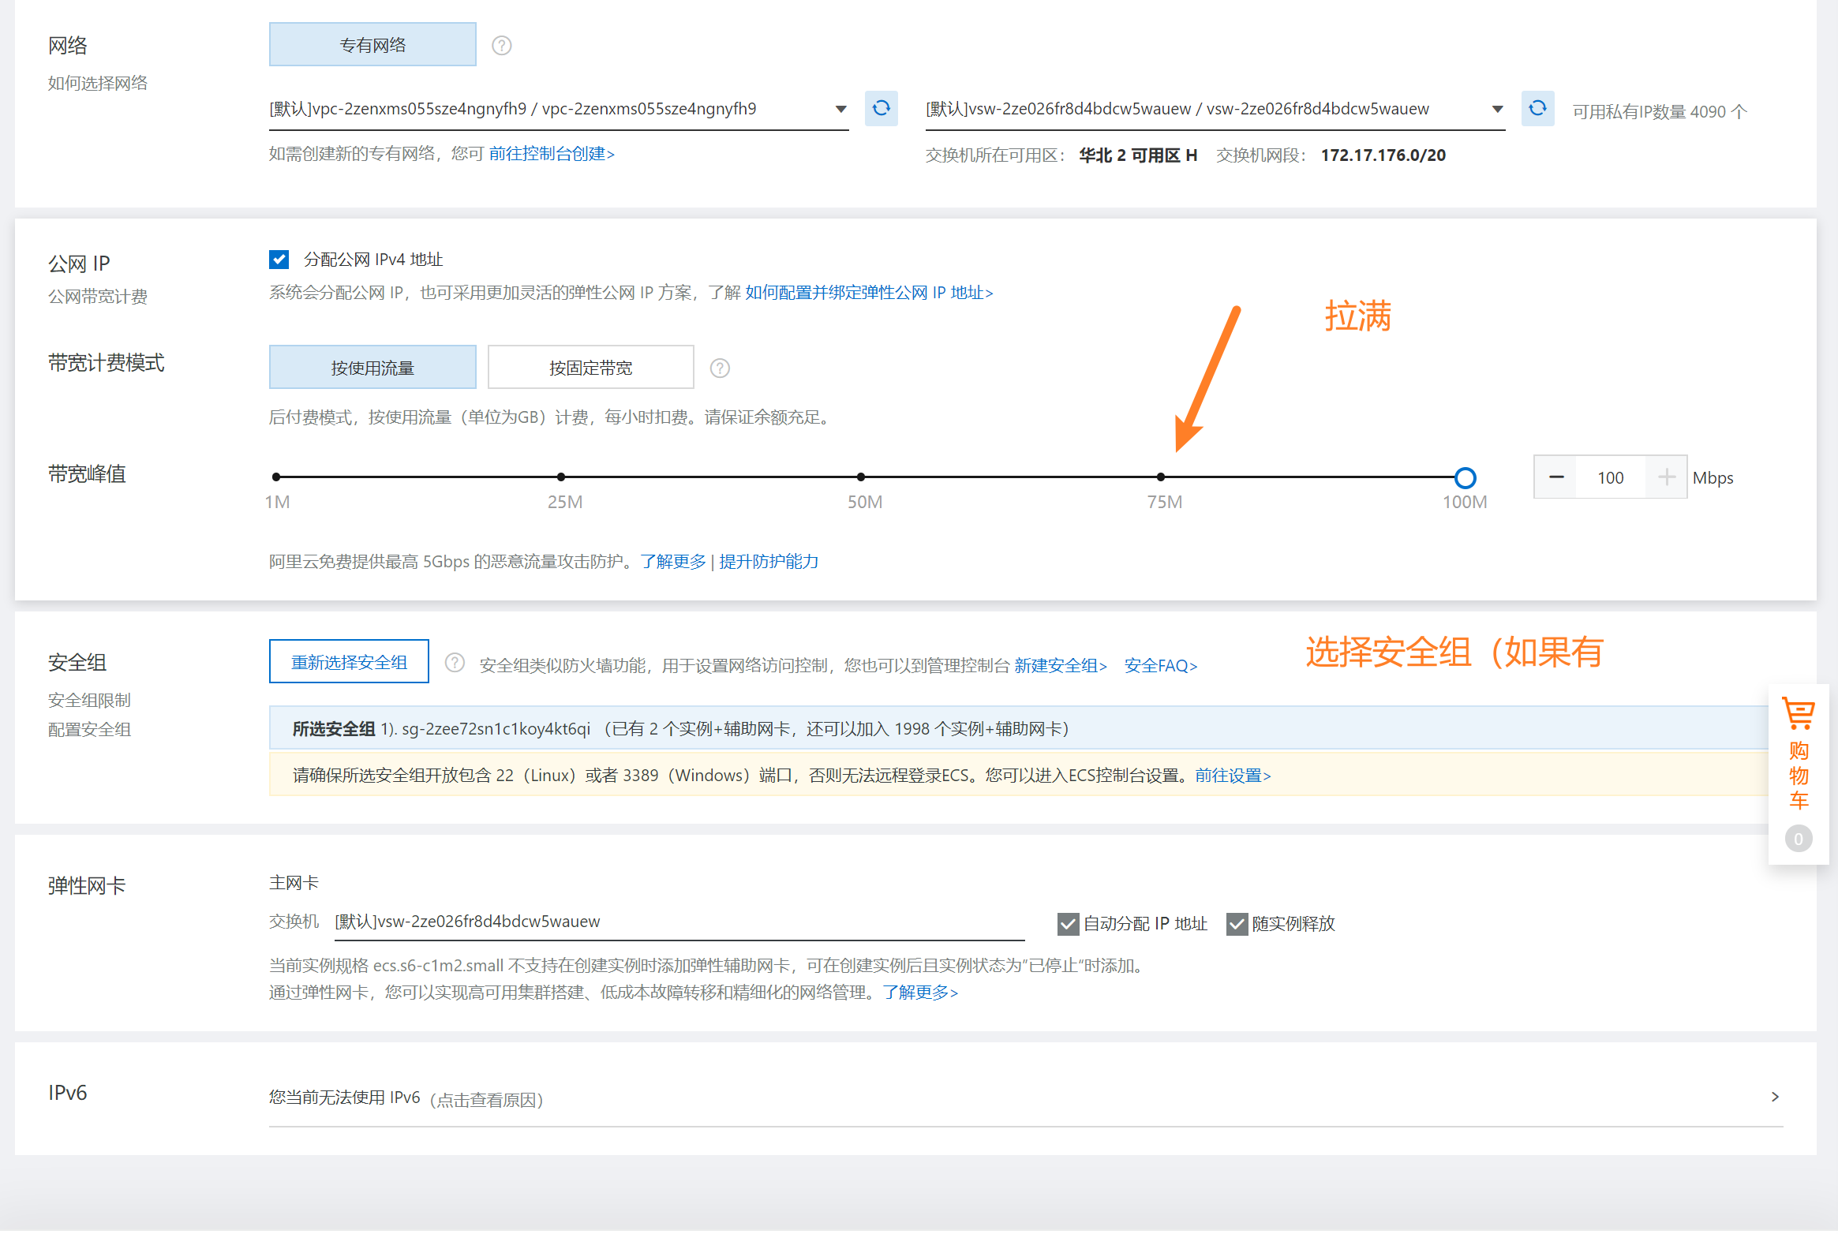Click the 带宽计费模式 question mark icon
Screen dimensions: 1838x1234
pos(719,367)
